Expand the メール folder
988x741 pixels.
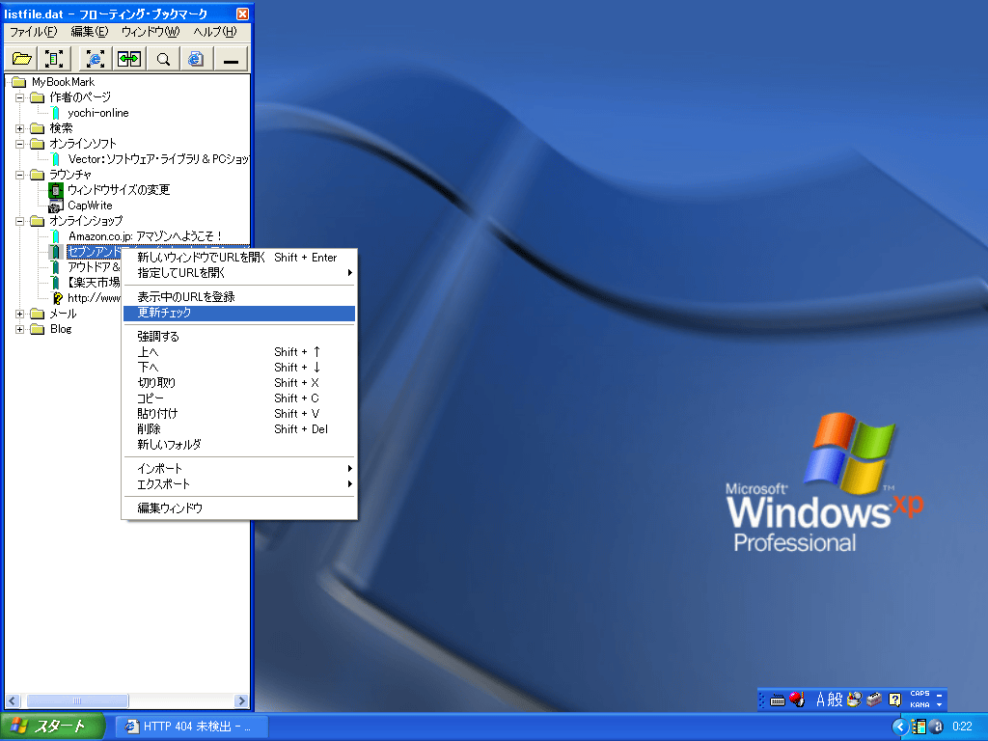20,314
